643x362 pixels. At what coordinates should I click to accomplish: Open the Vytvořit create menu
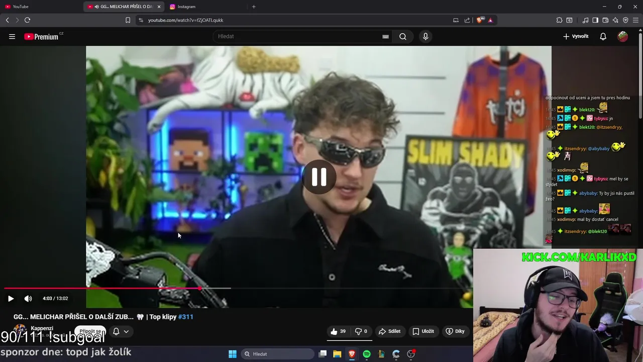coord(576,36)
